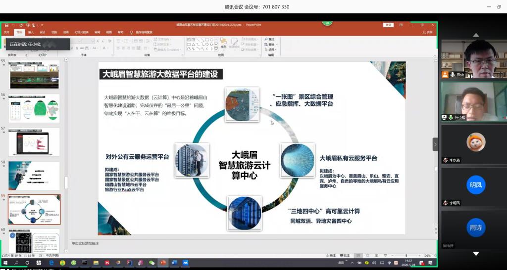
Task: Open the 设计 (Design) ribbon tab
Action: tap(43, 32)
